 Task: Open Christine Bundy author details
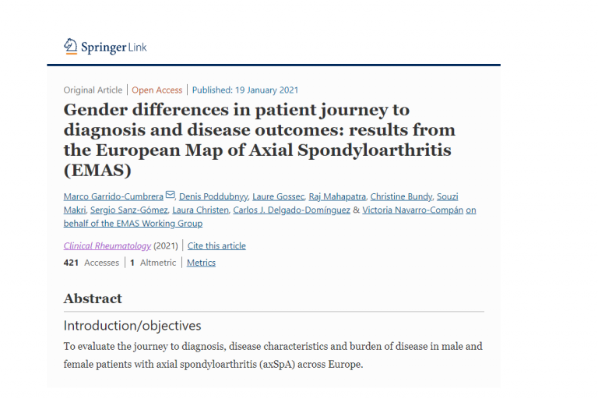pyautogui.click(x=400, y=196)
